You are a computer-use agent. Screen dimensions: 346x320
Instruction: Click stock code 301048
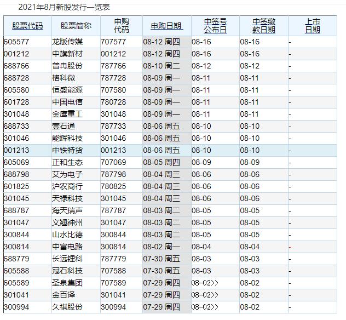tap(16, 114)
